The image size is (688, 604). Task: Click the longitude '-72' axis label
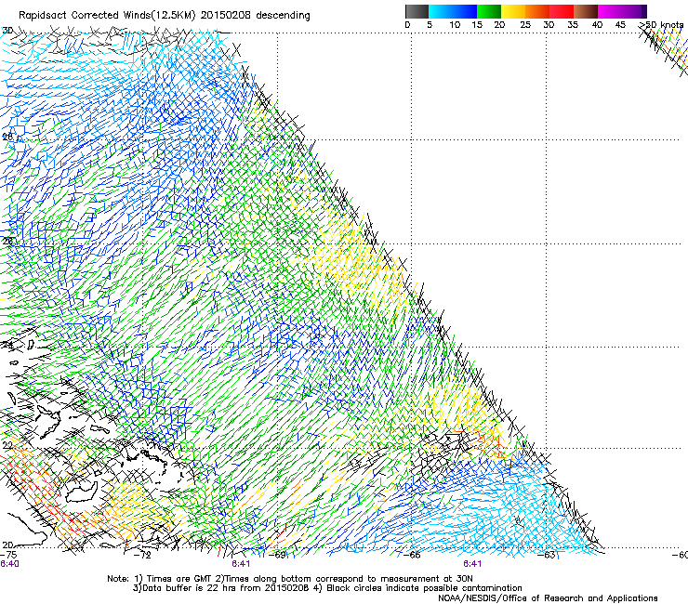(143, 555)
